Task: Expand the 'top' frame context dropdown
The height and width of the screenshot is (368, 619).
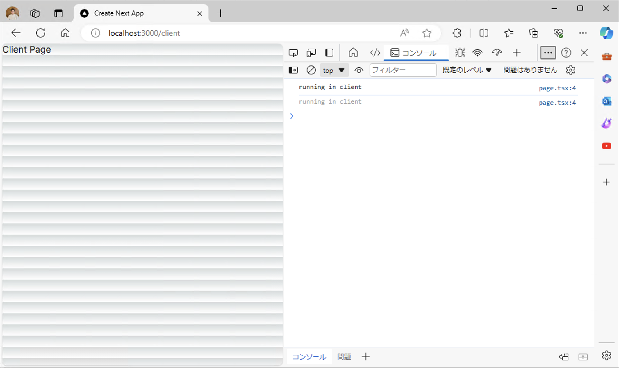Action: pos(334,70)
